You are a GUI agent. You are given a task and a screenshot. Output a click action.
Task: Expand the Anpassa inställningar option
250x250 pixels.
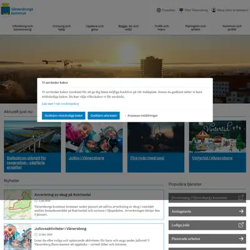(x=141, y=116)
